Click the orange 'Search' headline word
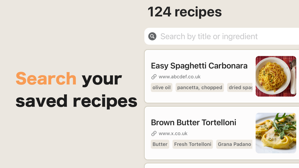This screenshot has height=168, width=299. coord(46,78)
